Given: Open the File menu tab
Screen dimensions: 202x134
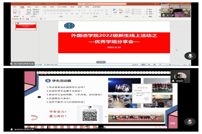Looking at the screenshot, I should point(14,6).
